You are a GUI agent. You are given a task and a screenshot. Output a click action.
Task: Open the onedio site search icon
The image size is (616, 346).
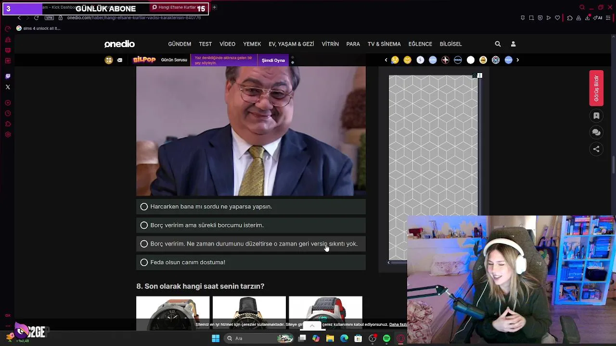[x=498, y=44]
